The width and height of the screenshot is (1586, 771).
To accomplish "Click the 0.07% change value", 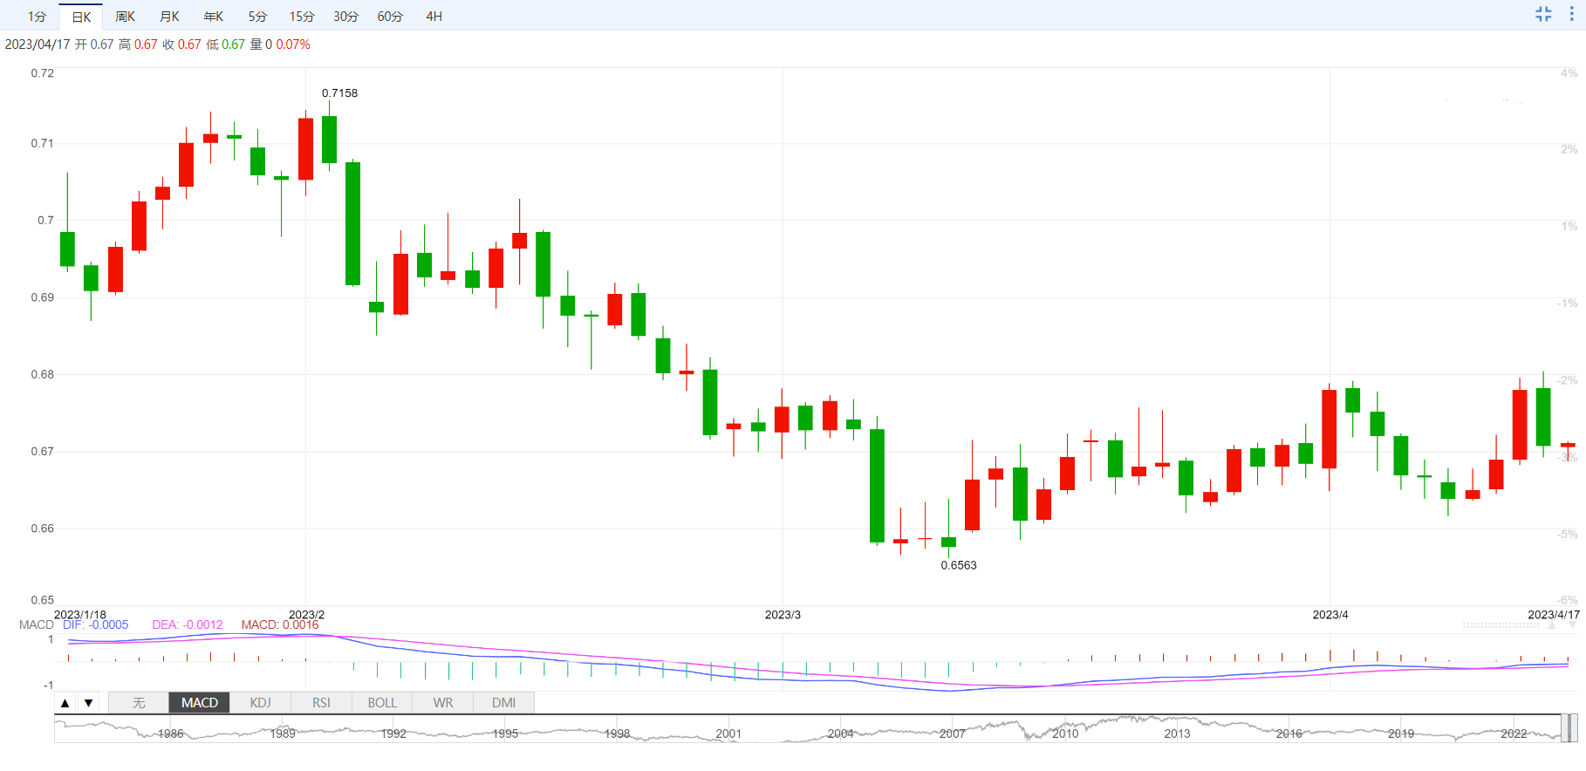I will 293,44.
